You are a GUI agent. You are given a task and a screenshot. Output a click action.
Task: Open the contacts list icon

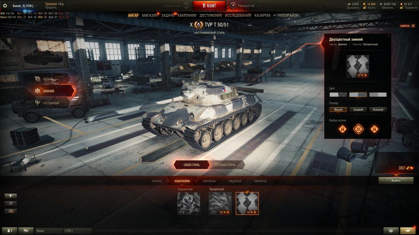[9, 231]
